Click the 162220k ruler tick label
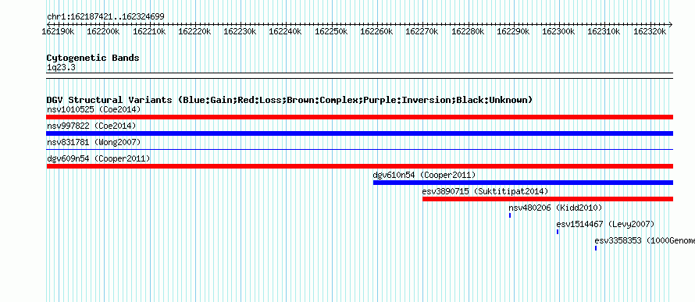The image size is (695, 302). point(194,31)
